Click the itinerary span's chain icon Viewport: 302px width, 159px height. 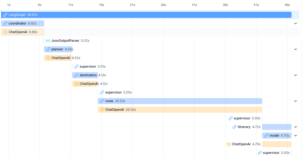click(235, 127)
